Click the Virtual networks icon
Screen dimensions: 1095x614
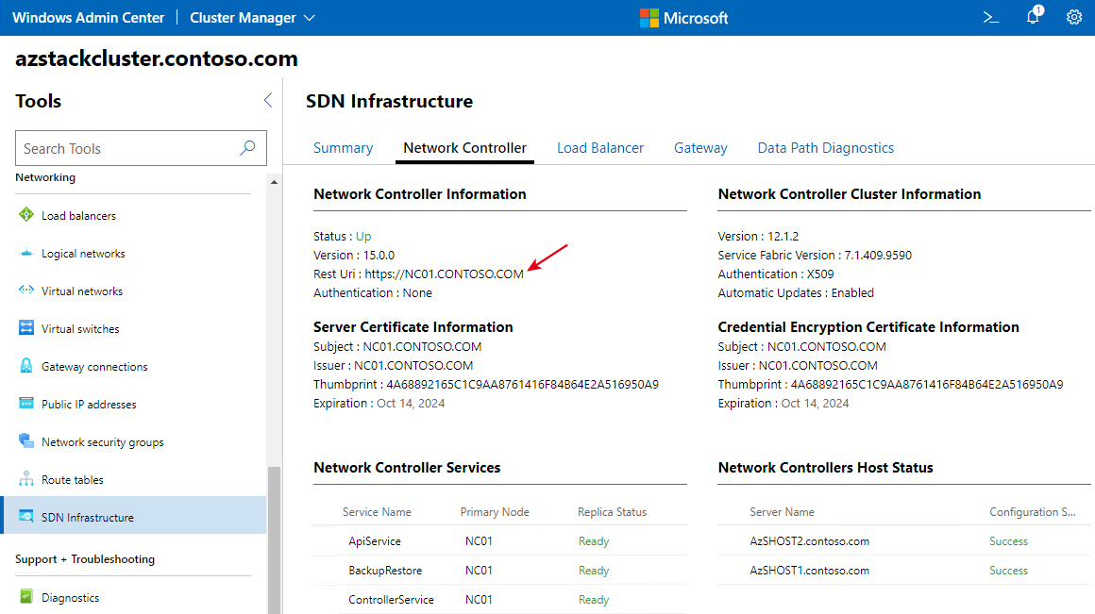click(26, 290)
